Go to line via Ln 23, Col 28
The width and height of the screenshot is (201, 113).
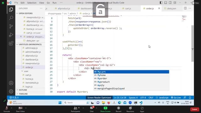pyautogui.click(x=120, y=98)
